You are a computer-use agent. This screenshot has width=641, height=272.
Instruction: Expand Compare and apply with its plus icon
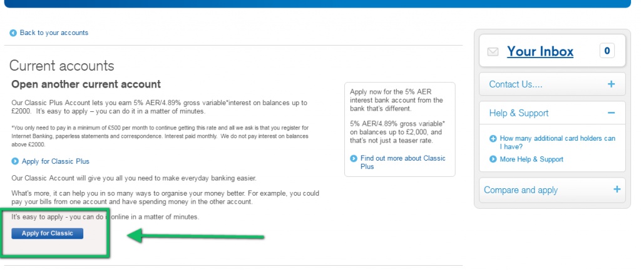[617, 189]
